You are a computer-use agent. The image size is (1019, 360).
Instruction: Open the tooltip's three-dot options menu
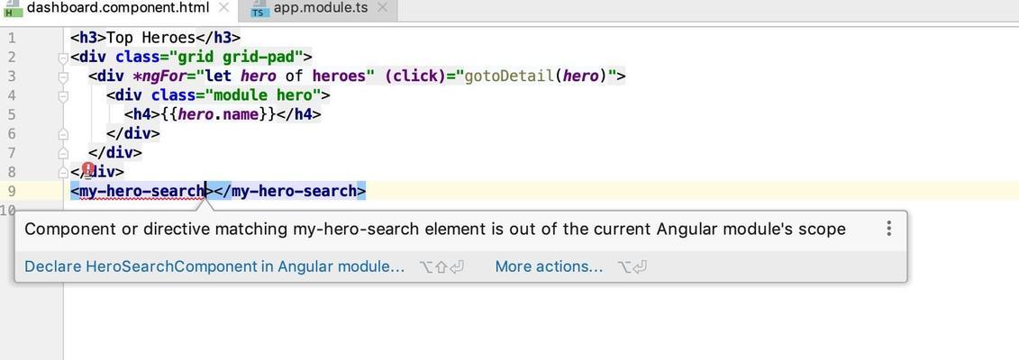pyautogui.click(x=888, y=229)
